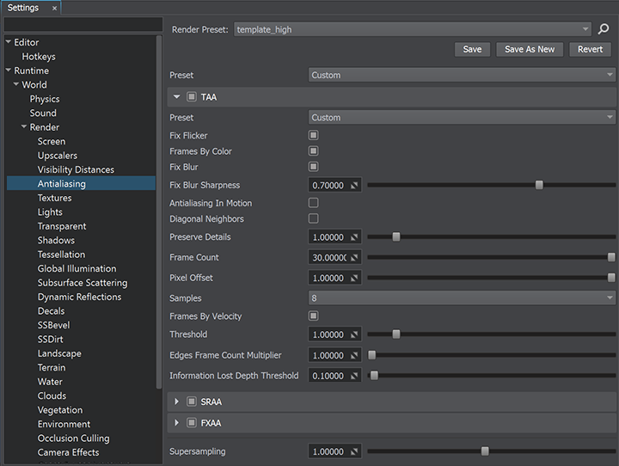Expand the SRAA section
The height and width of the screenshot is (466, 619).
coord(177,402)
